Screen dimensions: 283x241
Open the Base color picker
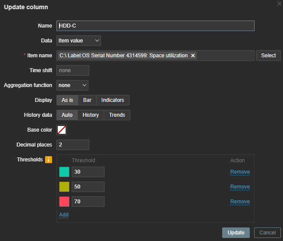pyautogui.click(x=62, y=130)
